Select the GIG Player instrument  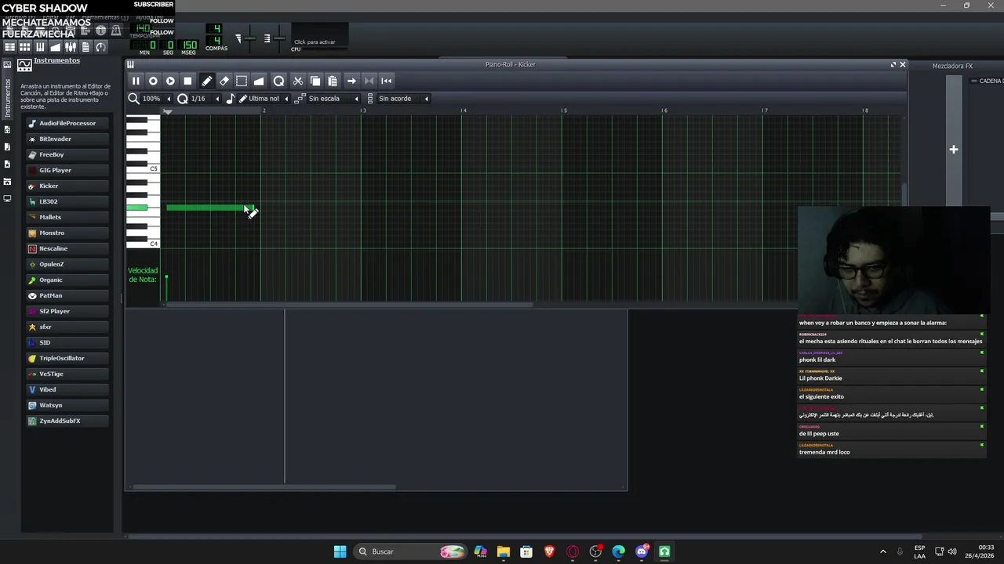[x=69, y=170]
